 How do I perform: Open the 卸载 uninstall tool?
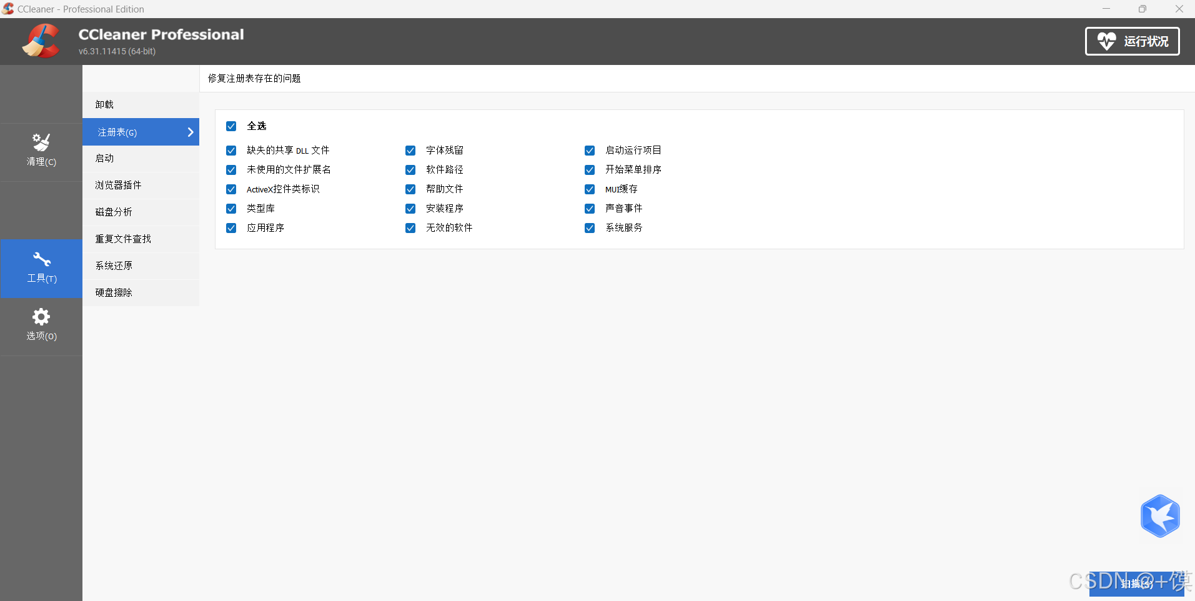tap(141, 104)
